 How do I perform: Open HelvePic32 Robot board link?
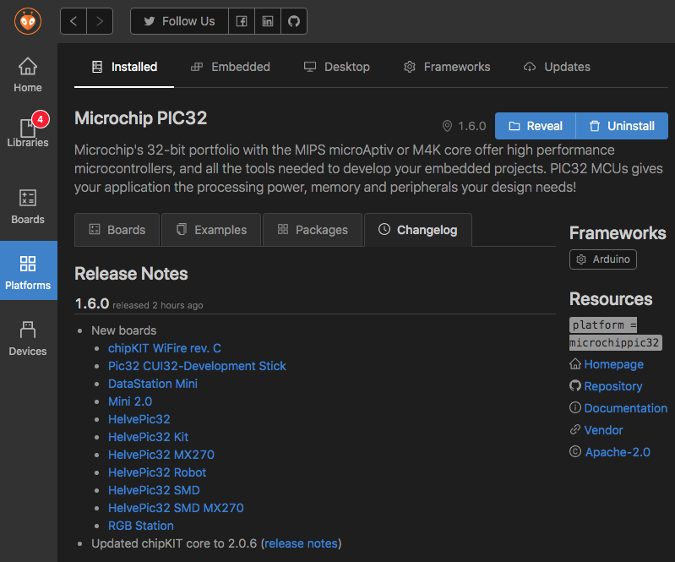coord(157,472)
